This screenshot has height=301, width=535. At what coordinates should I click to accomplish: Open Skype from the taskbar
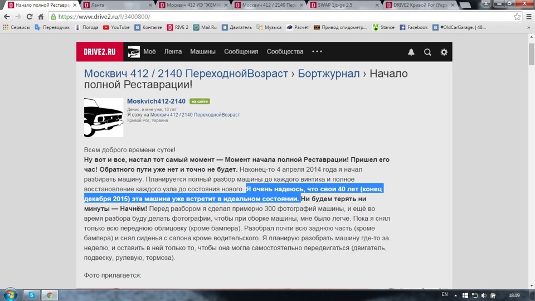point(31,295)
